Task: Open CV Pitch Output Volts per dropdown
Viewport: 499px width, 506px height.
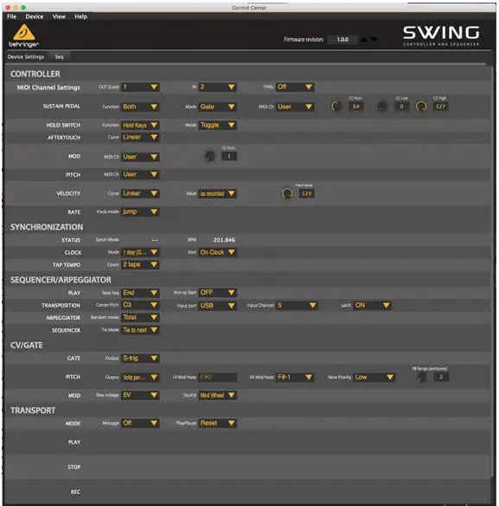Action: (x=140, y=377)
